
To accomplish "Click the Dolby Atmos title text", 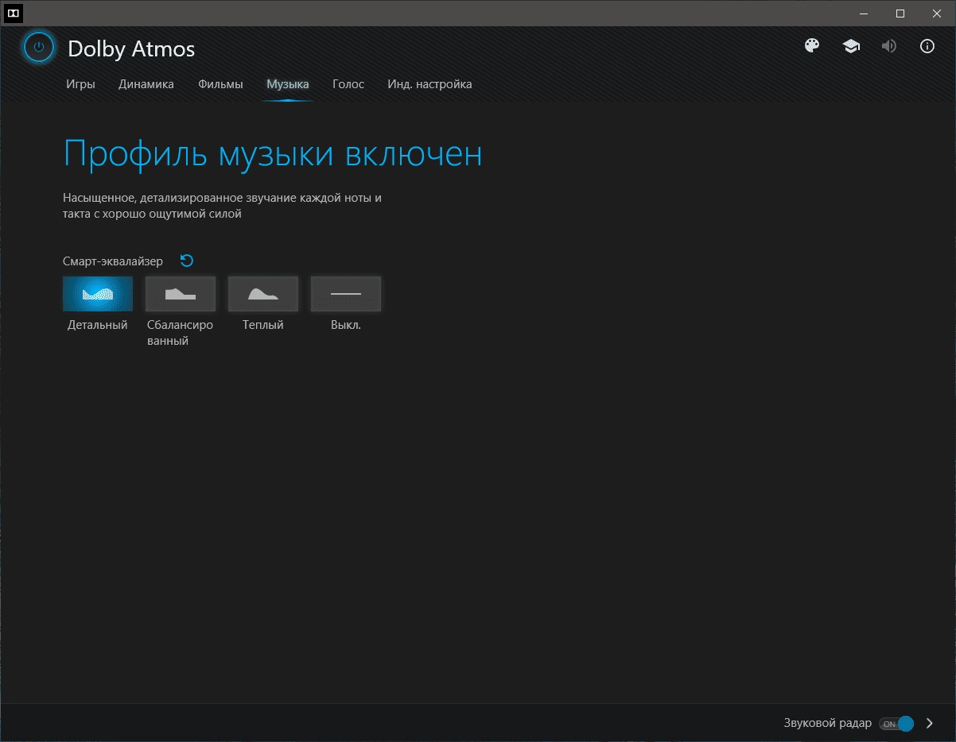I will click(131, 48).
